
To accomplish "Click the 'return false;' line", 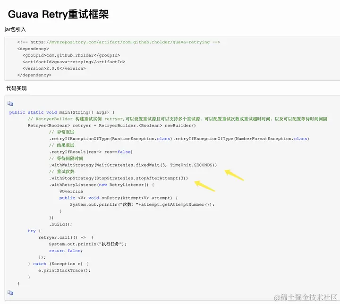I will 66,251.
